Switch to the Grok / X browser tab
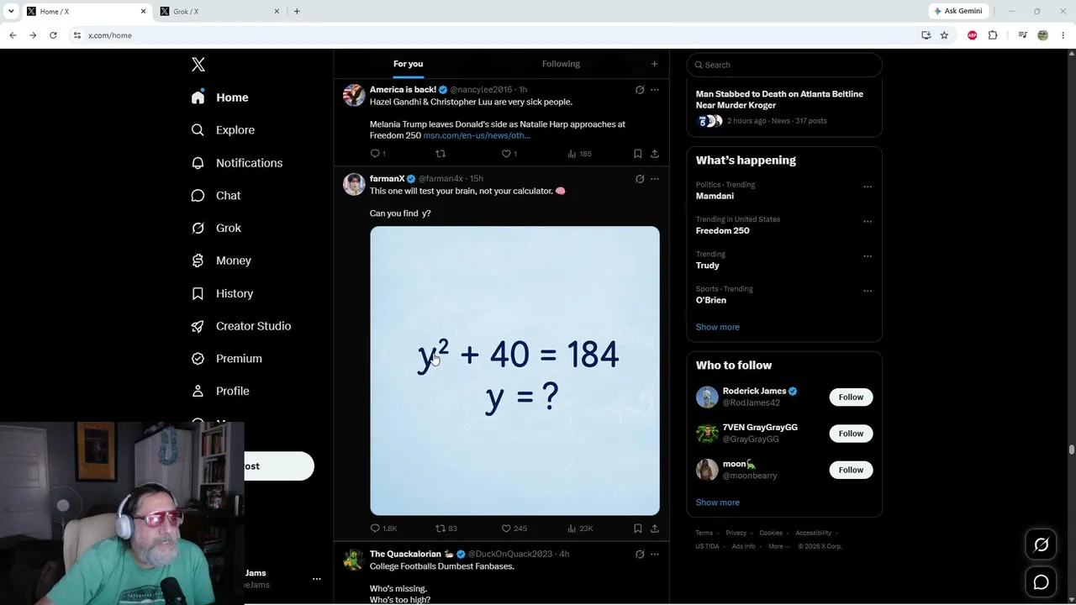Viewport: 1076px width, 605px height. (x=219, y=11)
